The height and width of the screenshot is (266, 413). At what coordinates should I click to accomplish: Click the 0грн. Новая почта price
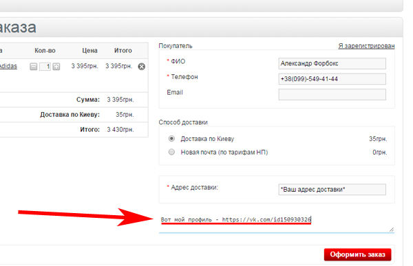tap(380, 153)
